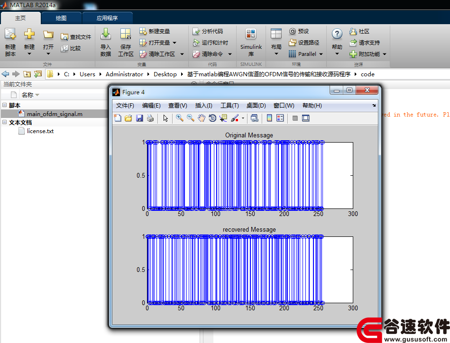450x343 pixels.
Task: Click Hide Plot Tools icon in Figure 4
Action: click(295, 118)
